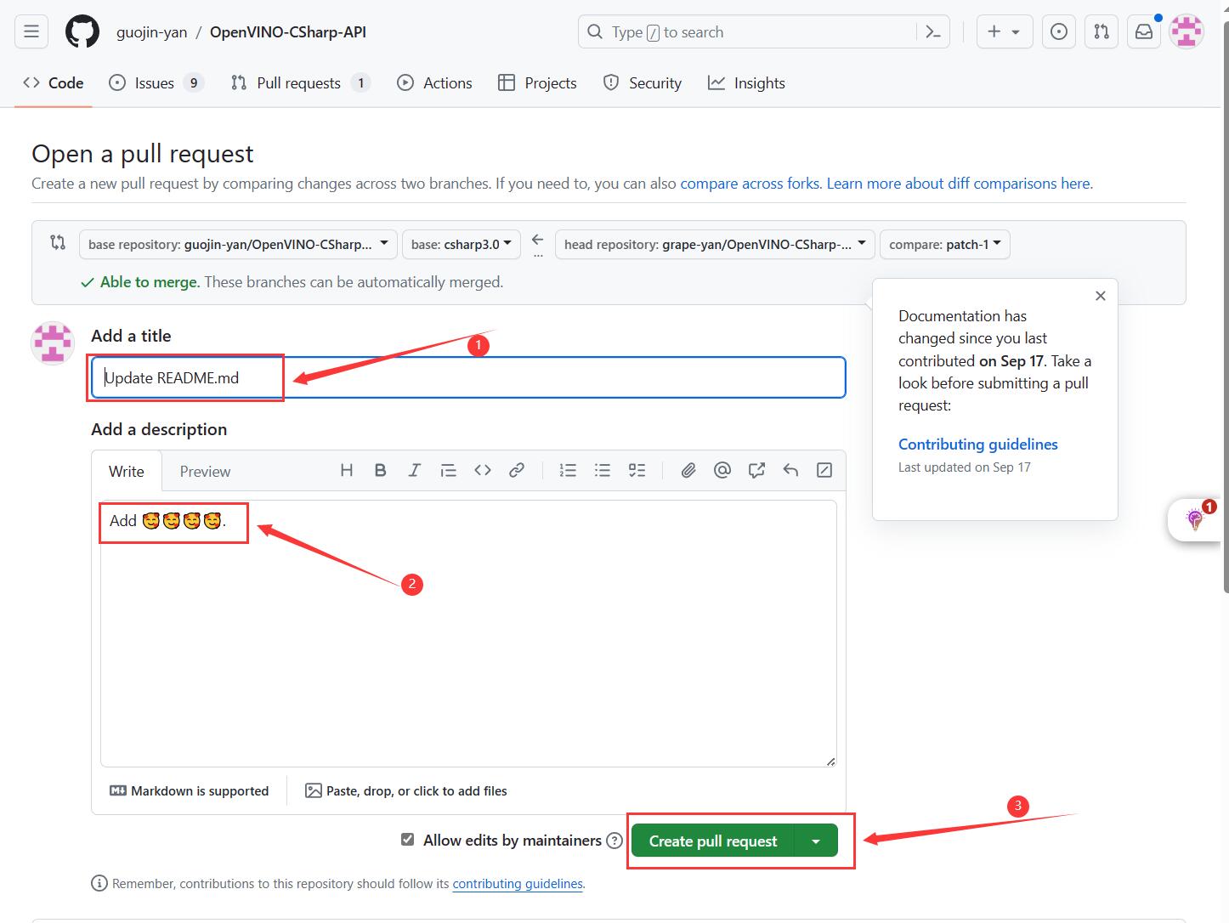Switch to the Code tab
Viewport: 1229px width, 923px height.
(x=54, y=82)
